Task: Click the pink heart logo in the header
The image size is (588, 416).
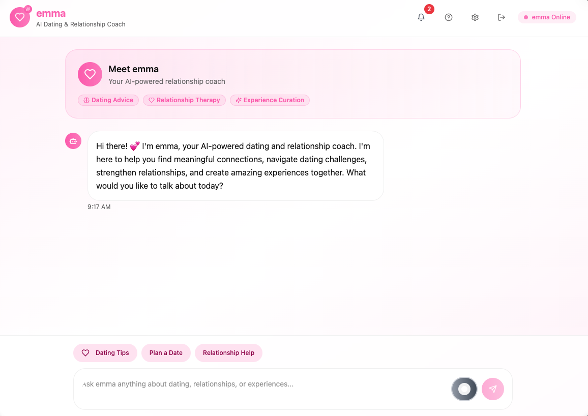Action: (x=20, y=17)
